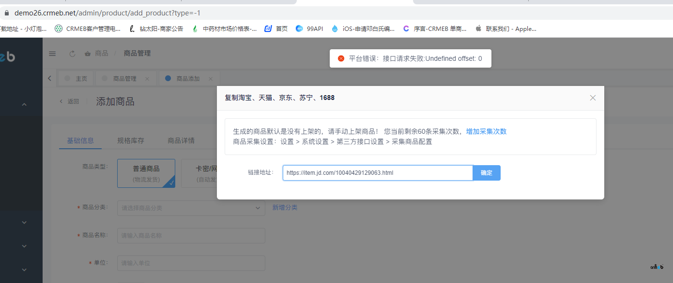Close the 商品管理 page tab
This screenshot has width=673, height=283.
[147, 79]
